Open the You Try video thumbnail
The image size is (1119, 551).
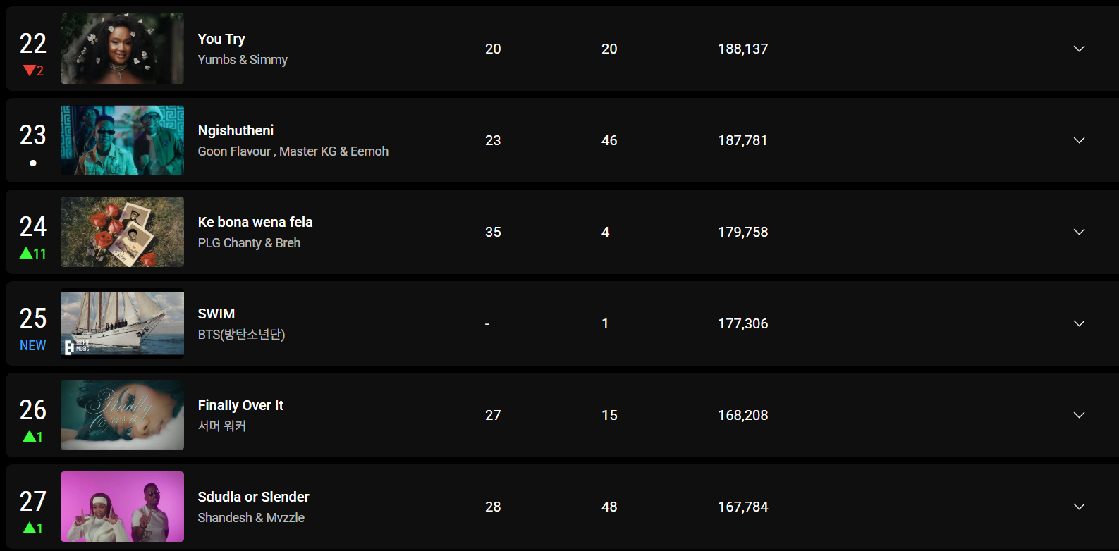coord(122,49)
